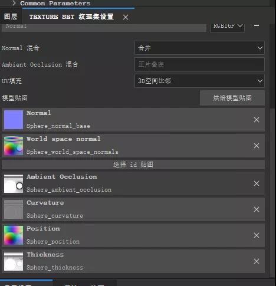The image size is (276, 286).
Task: Click the 烘焙模型贴图 button
Action: 232,98
